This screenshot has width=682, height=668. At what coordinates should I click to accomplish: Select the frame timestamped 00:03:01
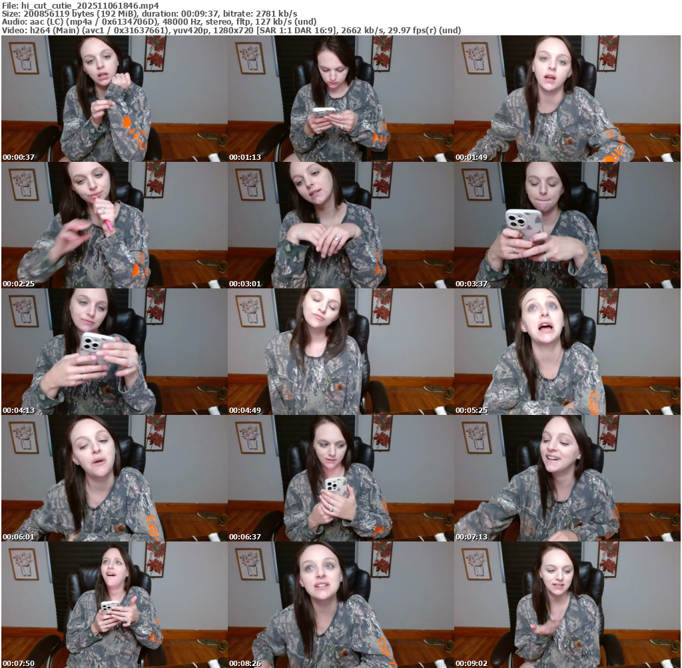point(340,225)
